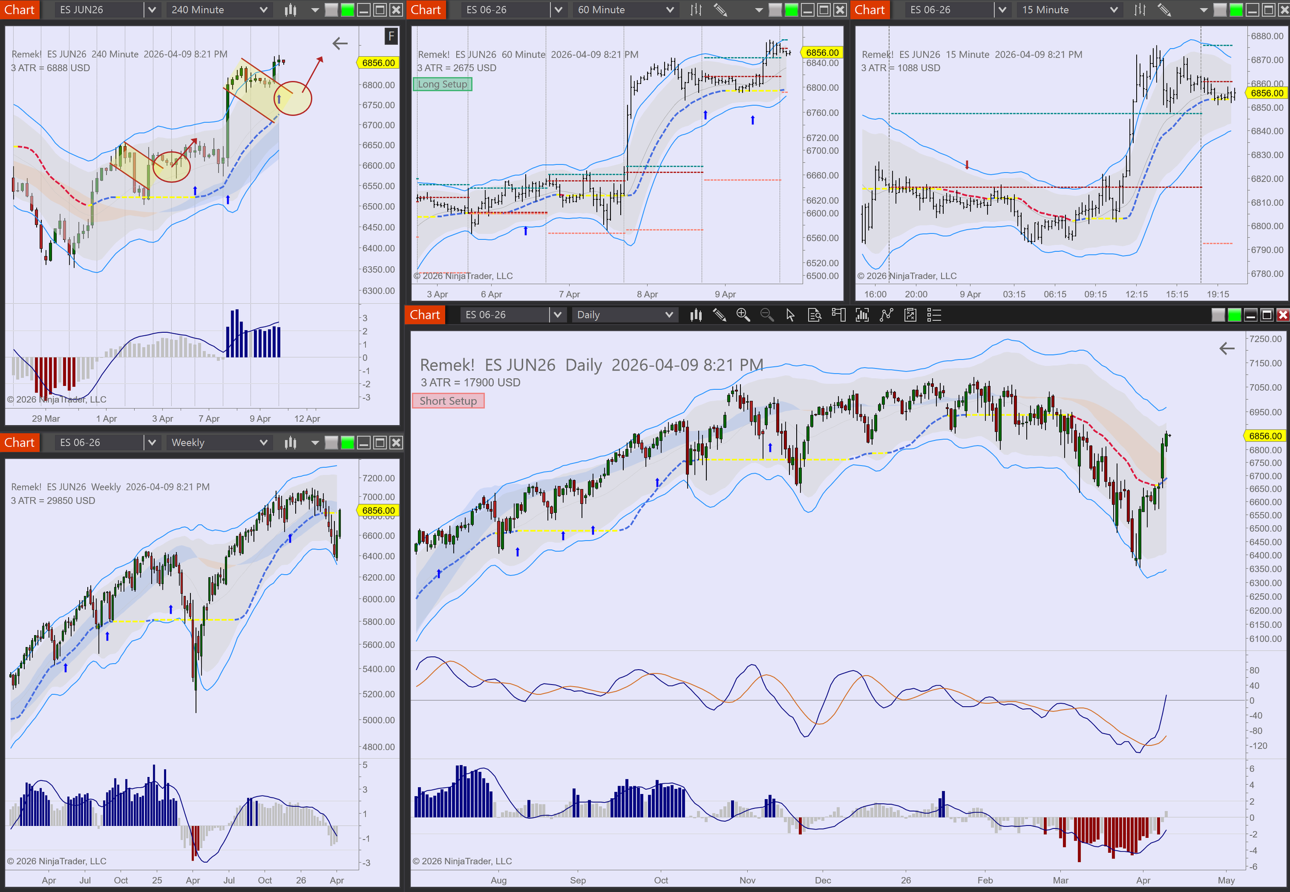This screenshot has height=892, width=1290.
Task: Click the Chart tab of the 60 Minute window
Action: point(426,9)
